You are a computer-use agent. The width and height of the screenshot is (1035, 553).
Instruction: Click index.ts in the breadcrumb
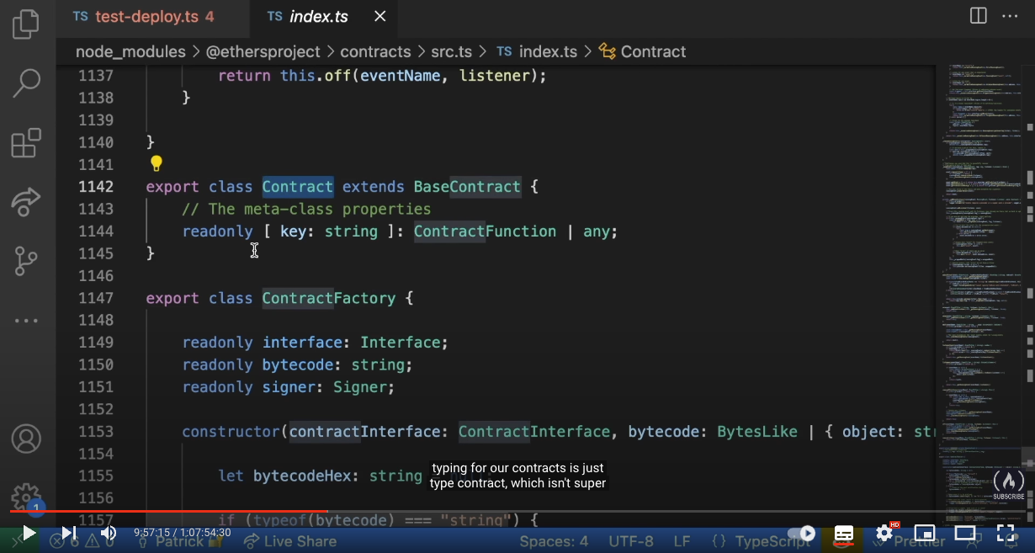coord(548,51)
